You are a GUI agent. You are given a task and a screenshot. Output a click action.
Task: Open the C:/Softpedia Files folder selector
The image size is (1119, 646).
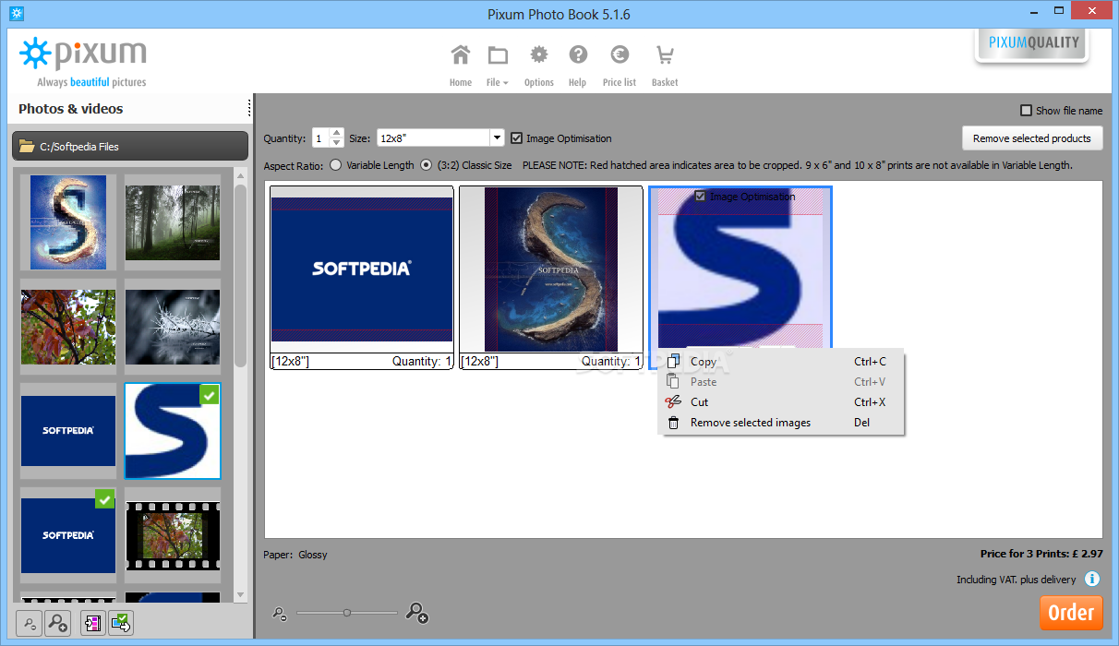pos(130,147)
